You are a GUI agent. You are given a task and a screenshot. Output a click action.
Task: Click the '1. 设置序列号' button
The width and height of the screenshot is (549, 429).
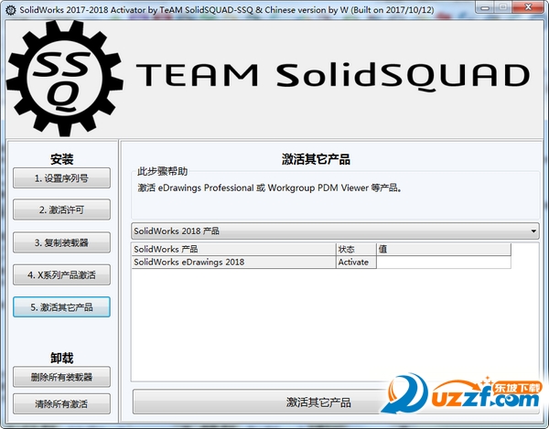pyautogui.click(x=61, y=178)
